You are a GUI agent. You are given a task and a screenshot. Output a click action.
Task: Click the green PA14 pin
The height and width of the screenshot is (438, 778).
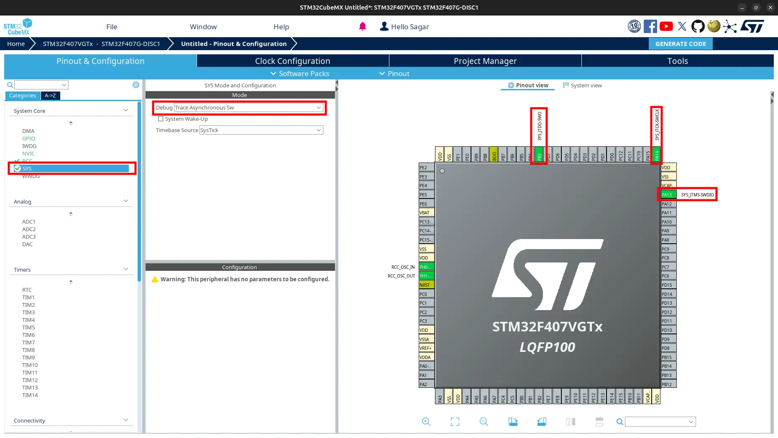pyautogui.click(x=657, y=155)
